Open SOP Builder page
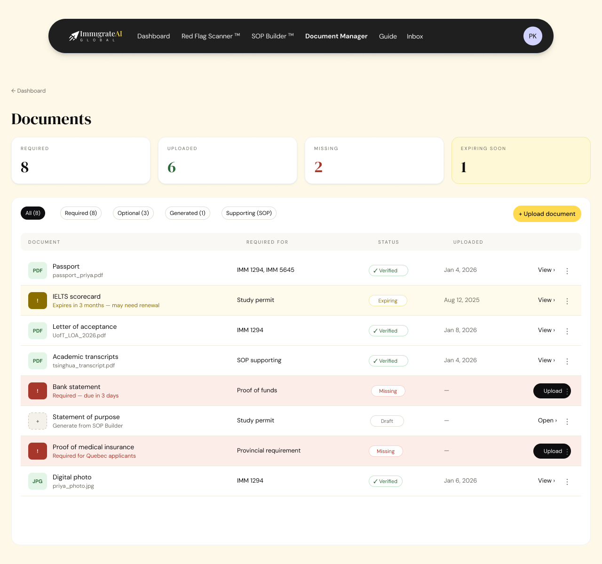Image resolution: width=602 pixels, height=564 pixels. (273, 36)
